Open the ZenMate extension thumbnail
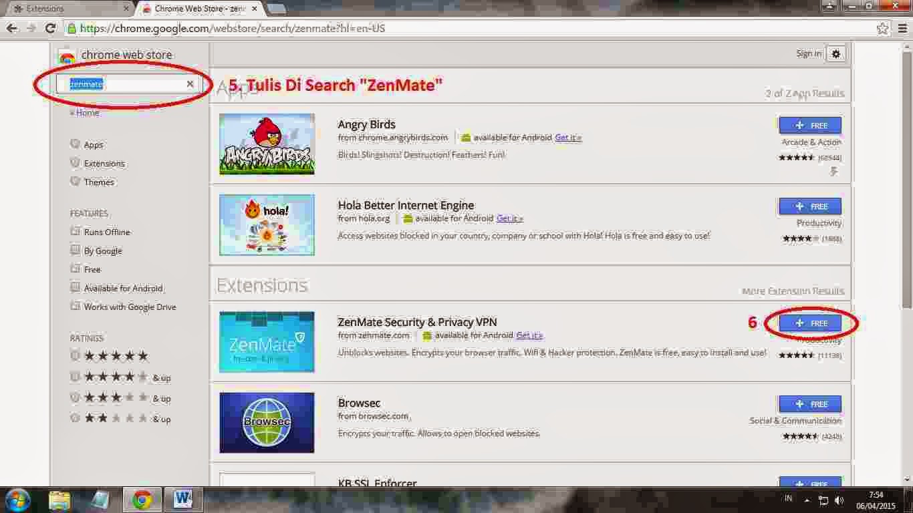 point(267,342)
